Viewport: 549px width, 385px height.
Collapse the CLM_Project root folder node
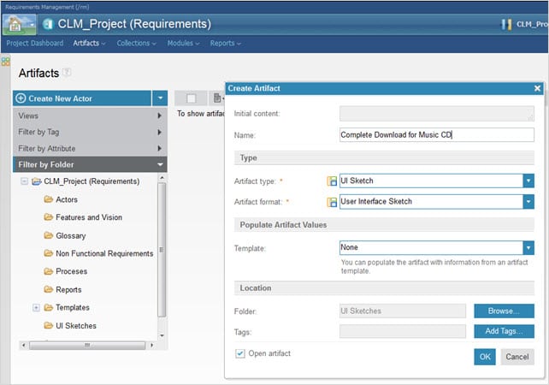click(x=23, y=181)
